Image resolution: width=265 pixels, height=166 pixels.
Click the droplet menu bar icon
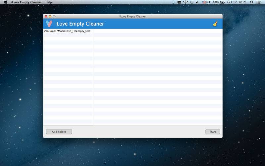tap(173, 2)
